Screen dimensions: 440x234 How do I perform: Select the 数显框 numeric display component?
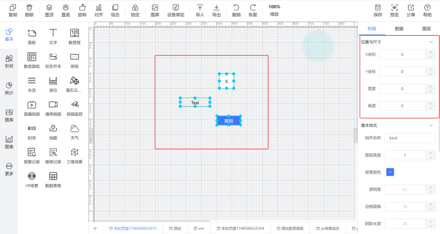75,37
